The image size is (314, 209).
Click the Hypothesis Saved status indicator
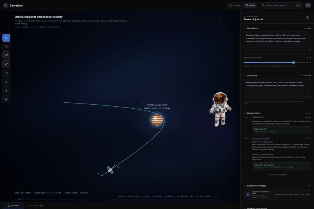pyautogui.click(x=307, y=28)
